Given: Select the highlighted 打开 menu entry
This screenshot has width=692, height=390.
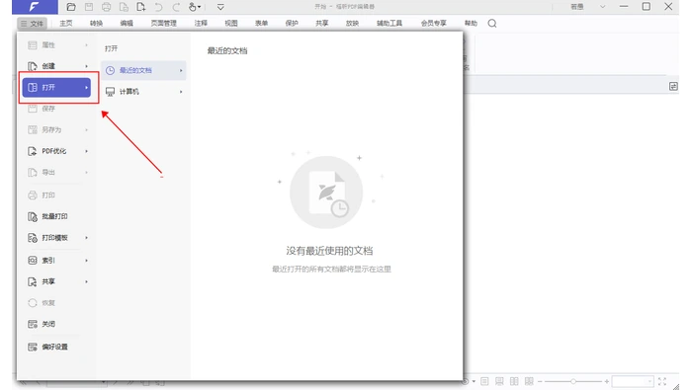Looking at the screenshot, I should (x=56, y=87).
